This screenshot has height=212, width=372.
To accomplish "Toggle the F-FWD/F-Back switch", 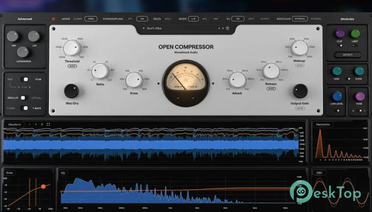I will [x=24, y=108].
